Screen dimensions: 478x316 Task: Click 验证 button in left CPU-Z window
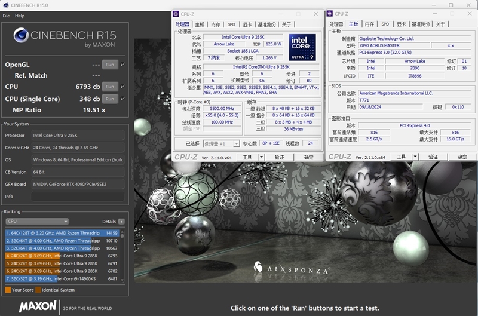click(279, 157)
